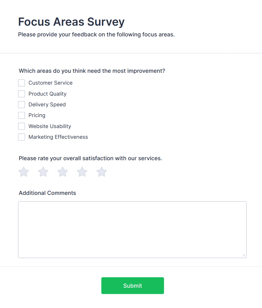The width and height of the screenshot is (262, 308).
Task: Select the second star rating
Action: coord(43,172)
